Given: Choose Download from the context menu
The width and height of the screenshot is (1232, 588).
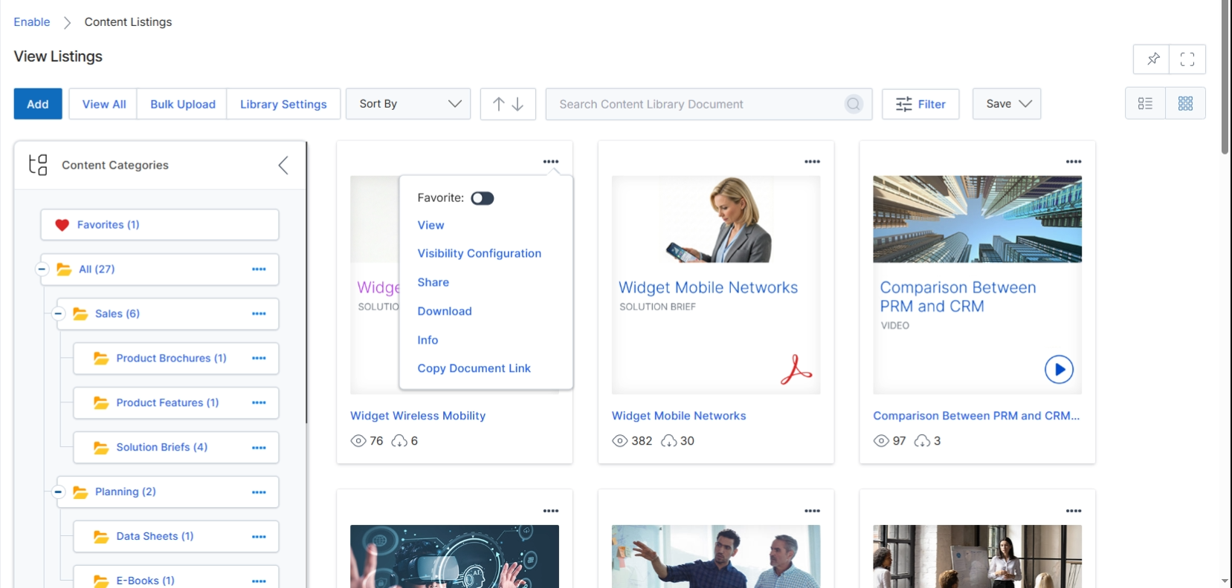Looking at the screenshot, I should pyautogui.click(x=445, y=312).
